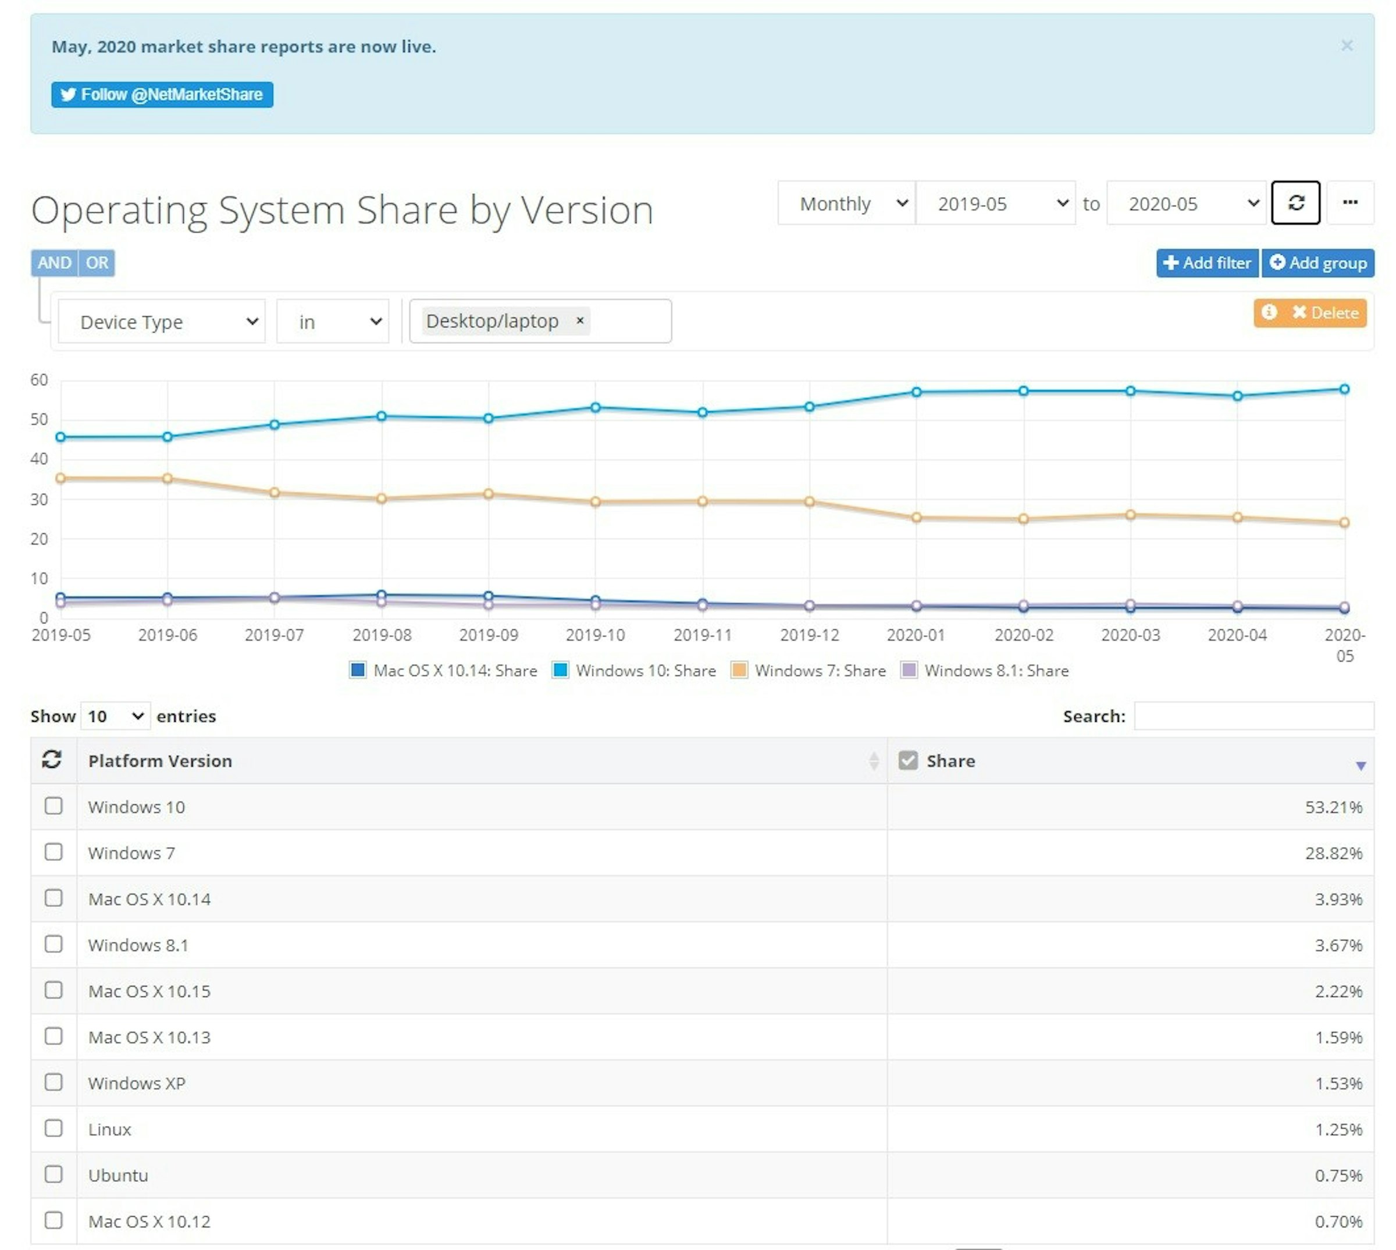Screen dimensions: 1396x1250
Task: Select the OR condition toggle
Action: [97, 262]
